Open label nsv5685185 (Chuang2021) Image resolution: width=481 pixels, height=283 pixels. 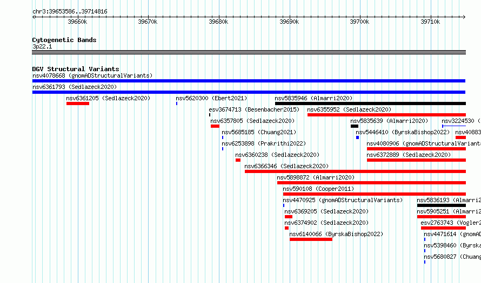[x=259, y=132]
